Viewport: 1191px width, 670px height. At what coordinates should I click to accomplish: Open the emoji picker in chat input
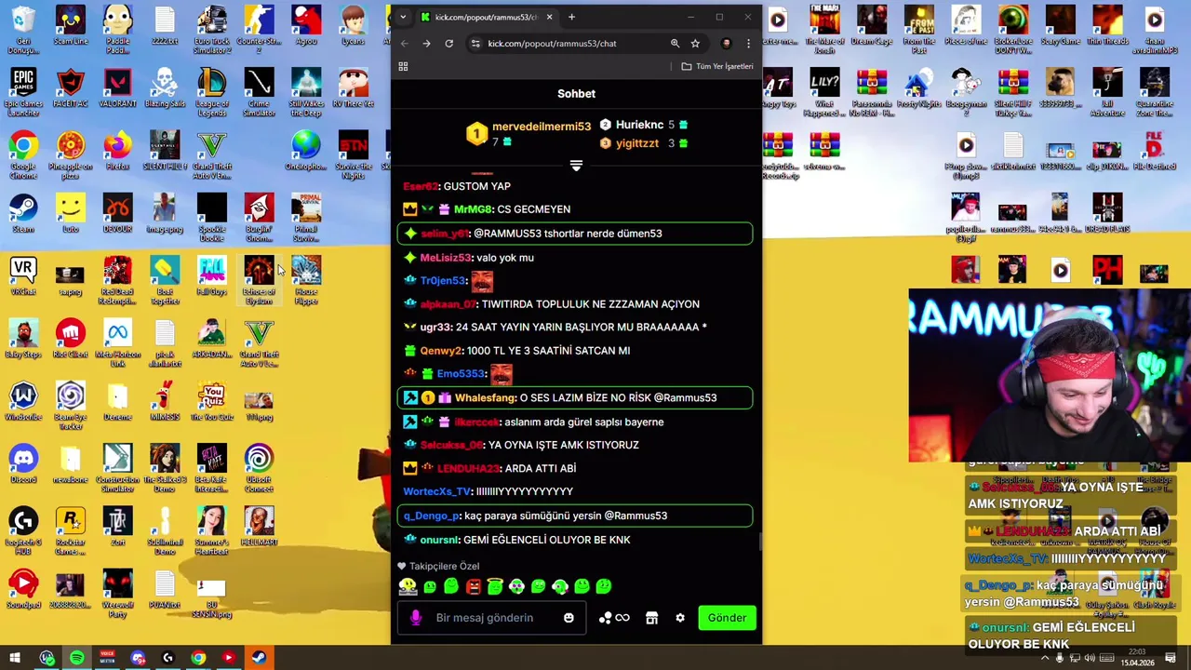pyautogui.click(x=569, y=618)
